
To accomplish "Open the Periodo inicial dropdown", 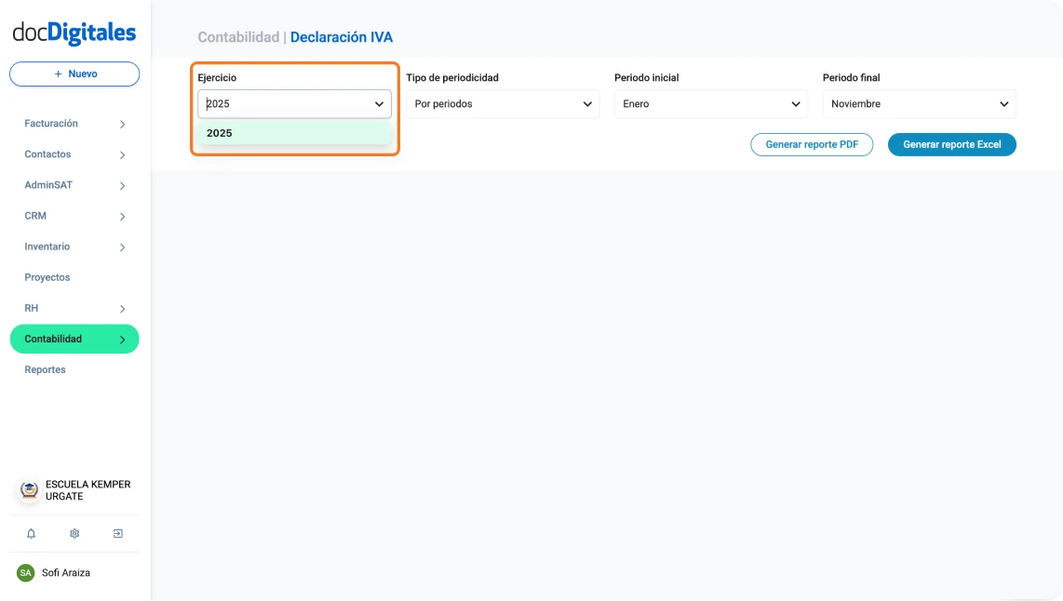I will (x=711, y=104).
